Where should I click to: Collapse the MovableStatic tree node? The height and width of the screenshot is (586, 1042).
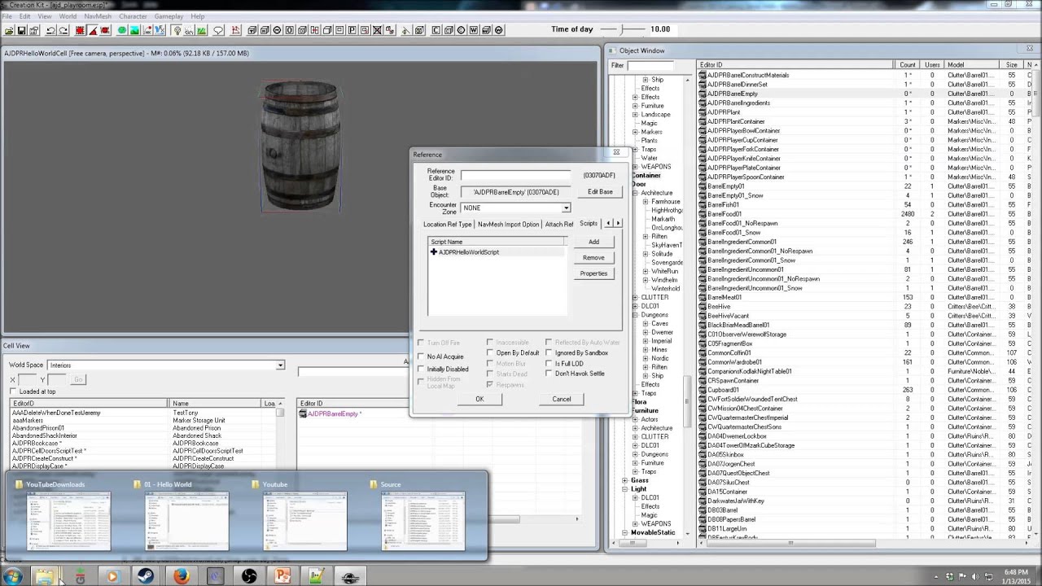click(624, 533)
